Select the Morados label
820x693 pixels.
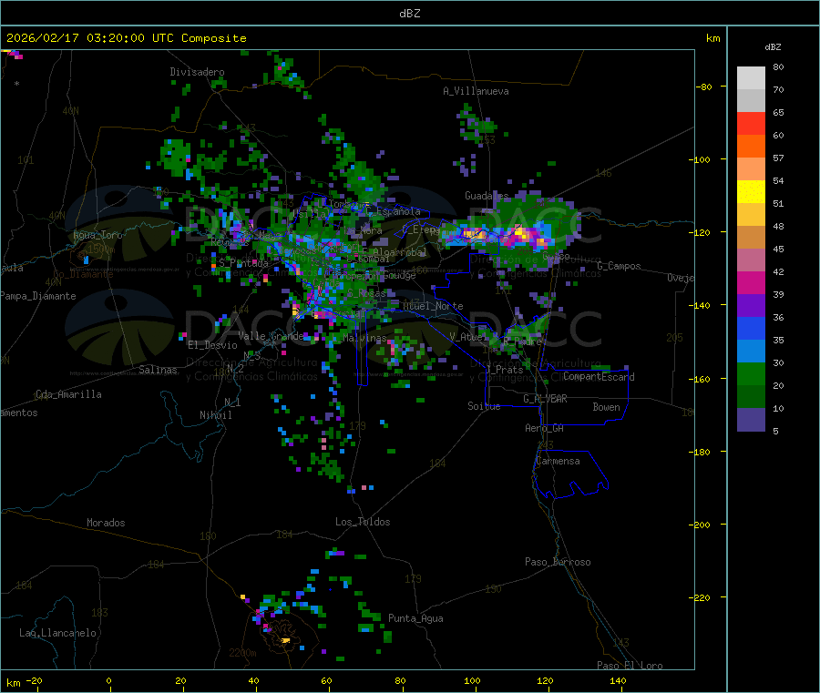[x=106, y=523]
